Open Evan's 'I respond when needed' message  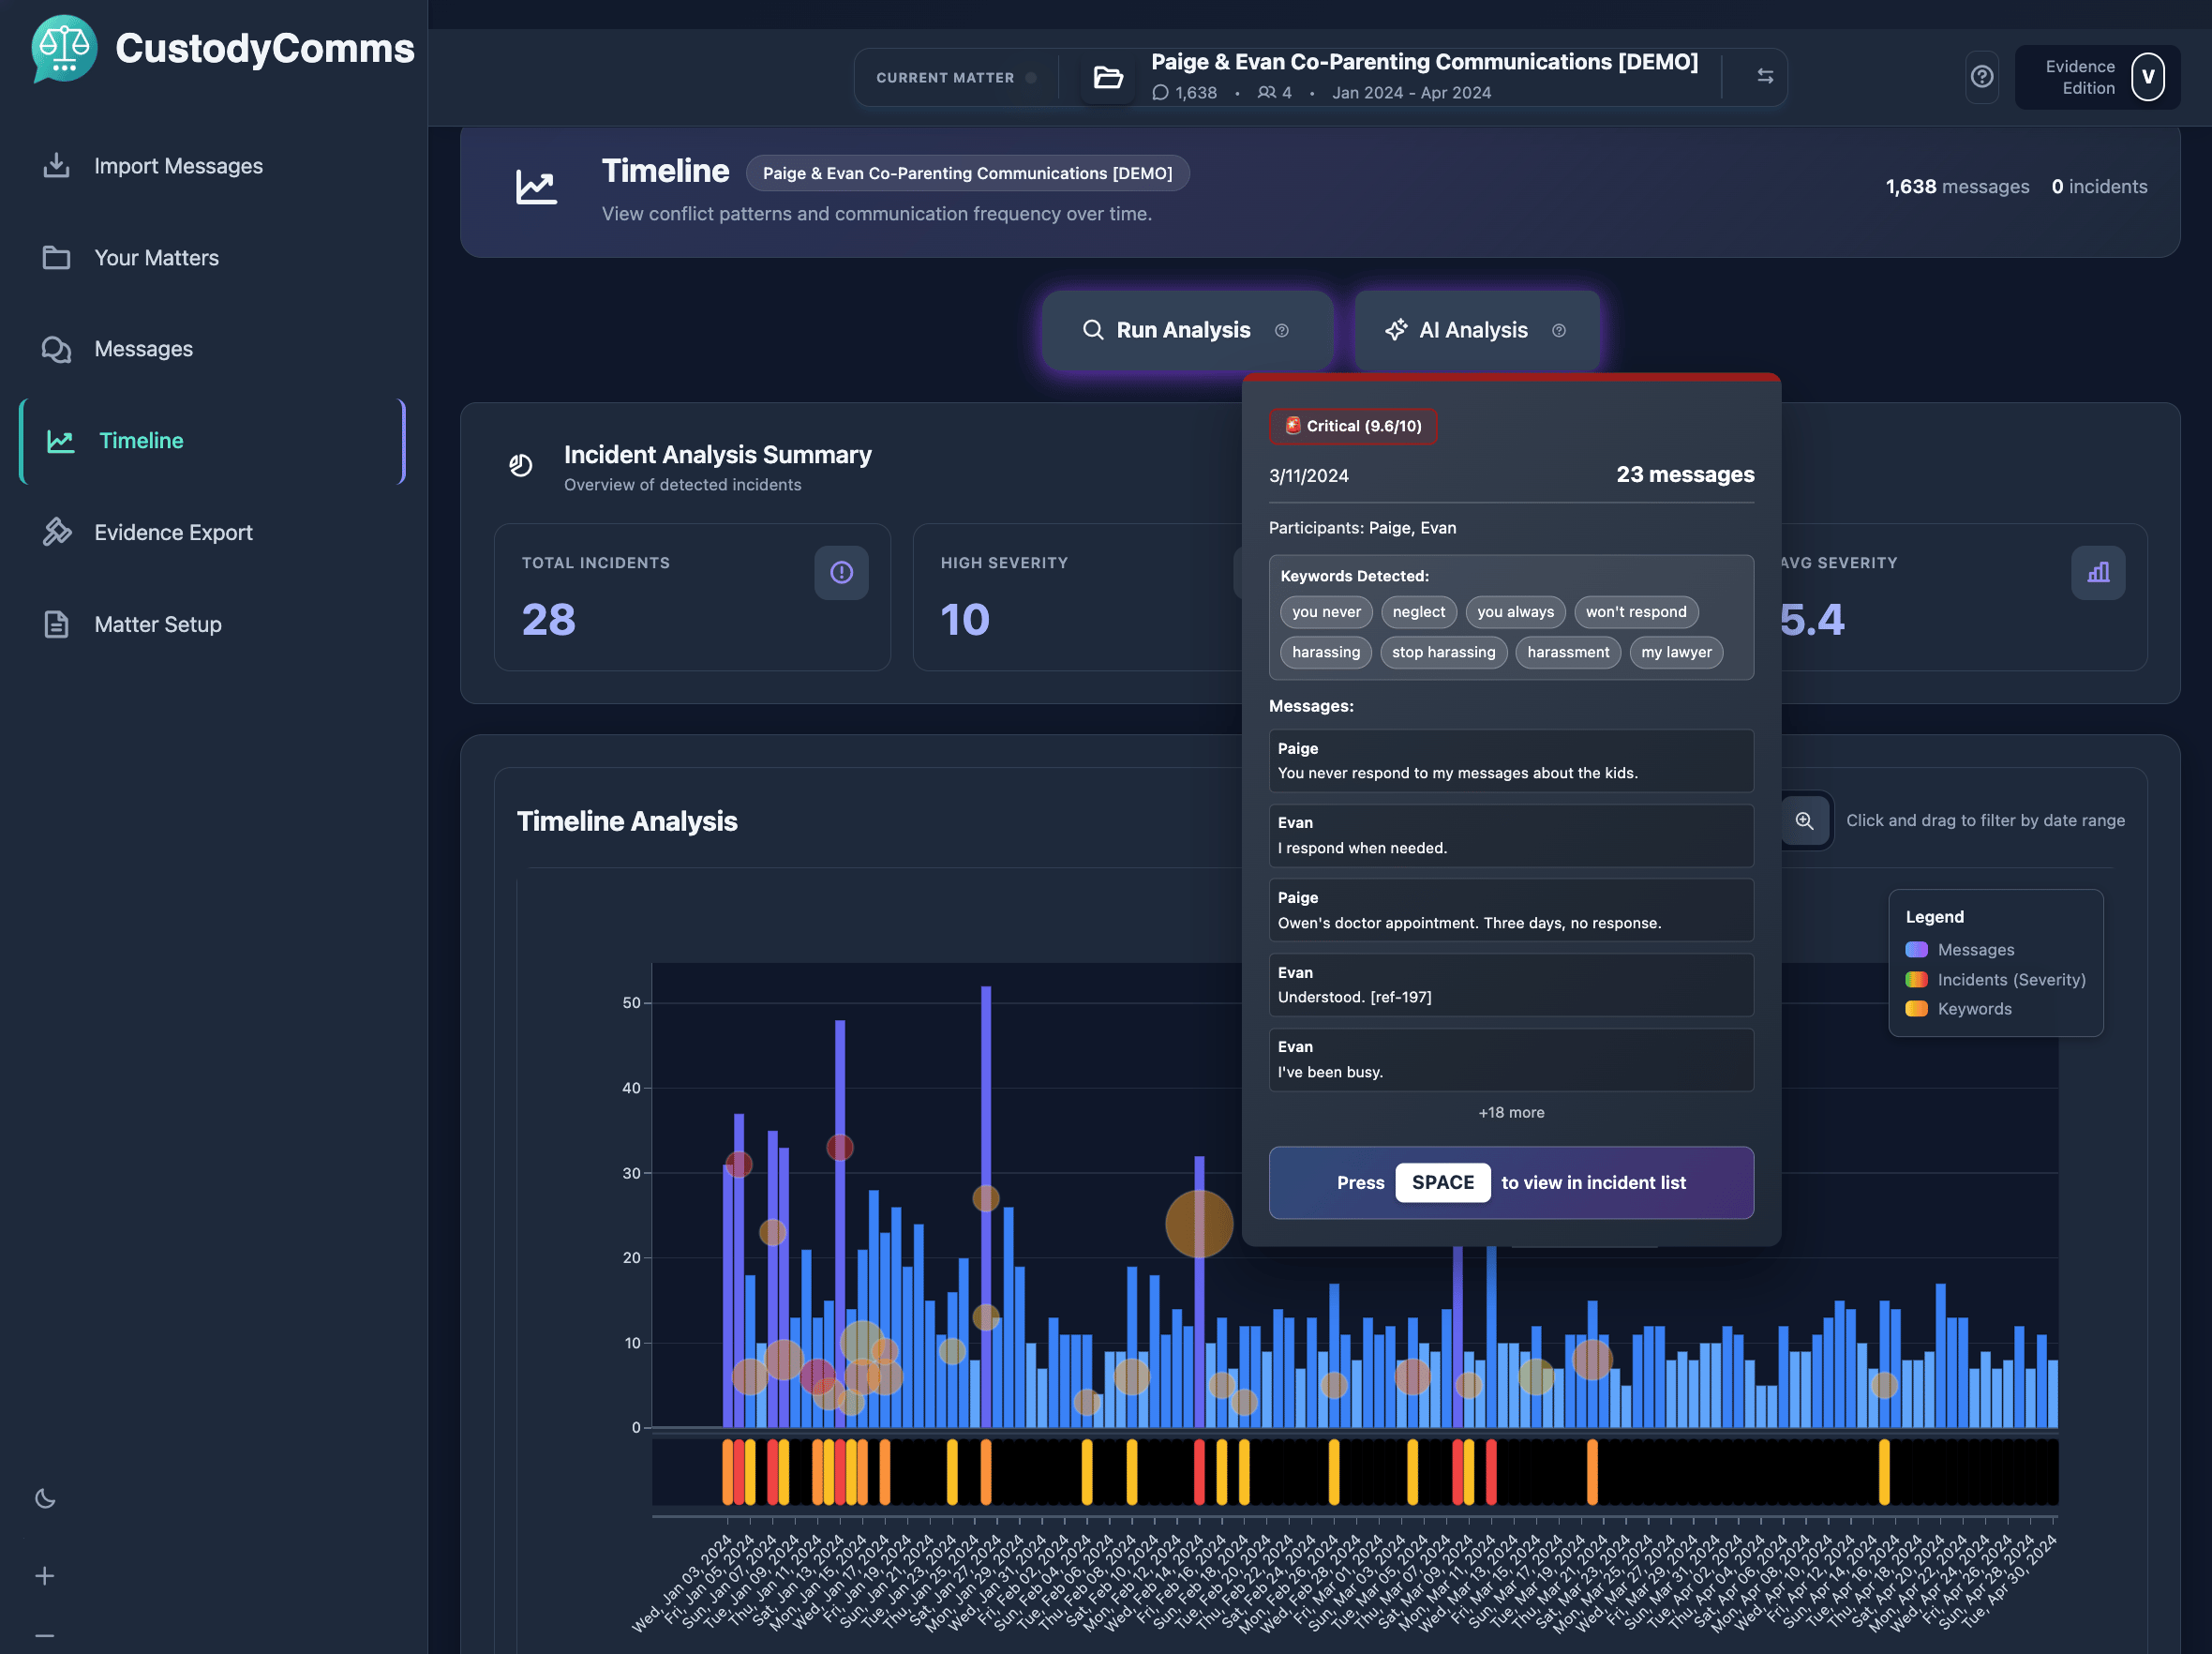1511,835
